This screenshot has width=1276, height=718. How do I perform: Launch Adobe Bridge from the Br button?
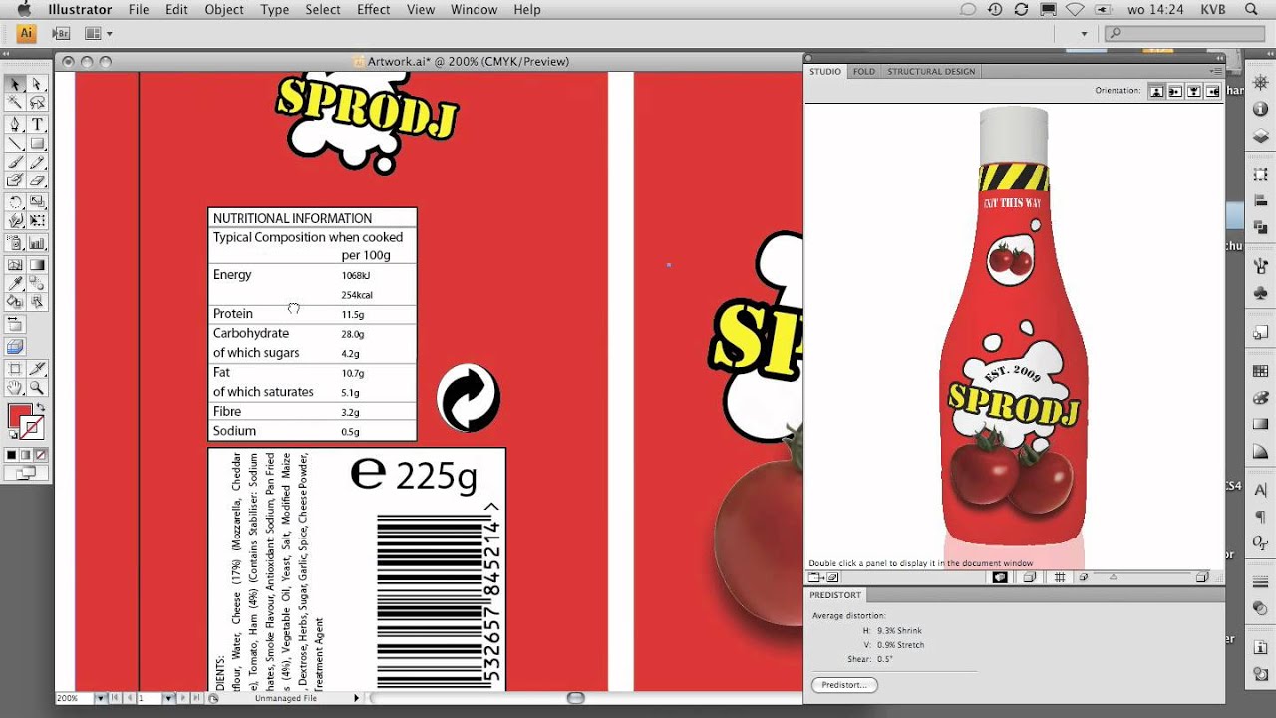[59, 33]
